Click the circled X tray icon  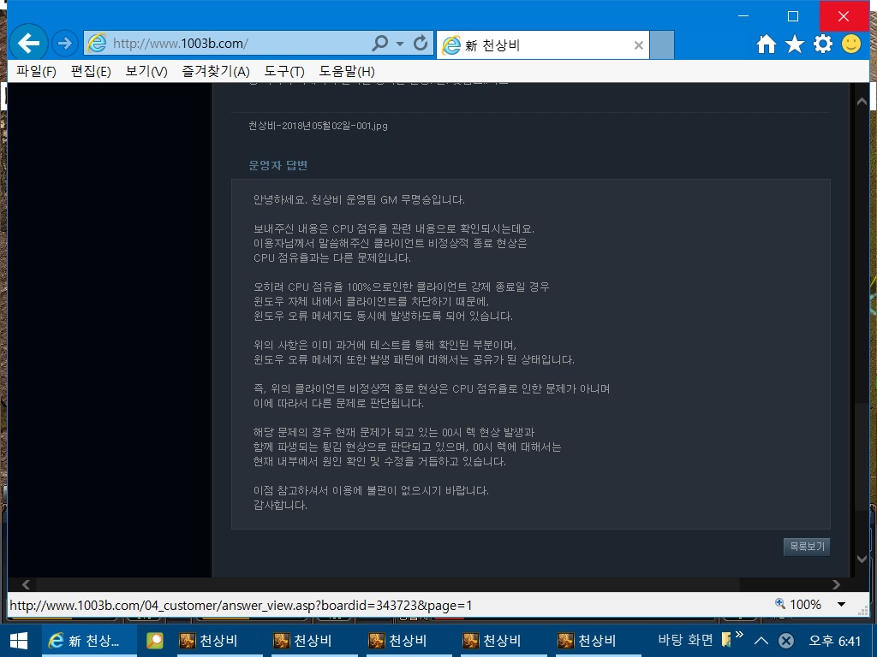pos(786,640)
